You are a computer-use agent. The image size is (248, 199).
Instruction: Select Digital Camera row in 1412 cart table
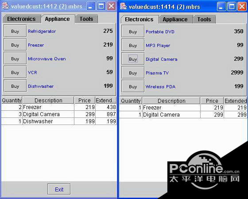tap(59, 114)
